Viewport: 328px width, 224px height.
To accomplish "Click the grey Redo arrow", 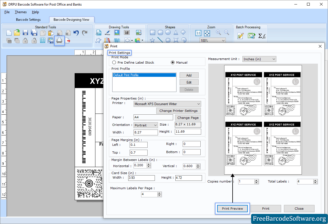I will click(84, 33).
